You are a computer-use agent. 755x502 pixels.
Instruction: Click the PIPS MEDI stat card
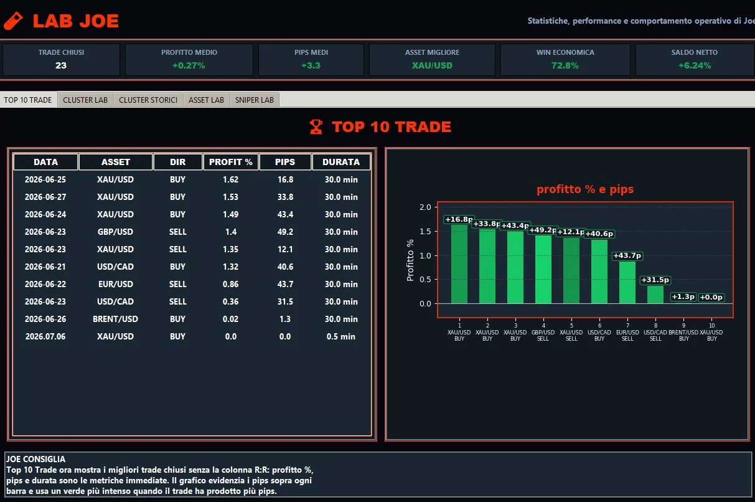pos(311,60)
